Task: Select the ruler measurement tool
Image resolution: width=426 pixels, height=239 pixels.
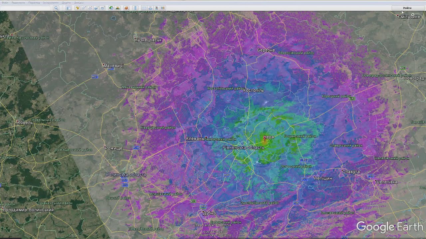Action: [135, 8]
